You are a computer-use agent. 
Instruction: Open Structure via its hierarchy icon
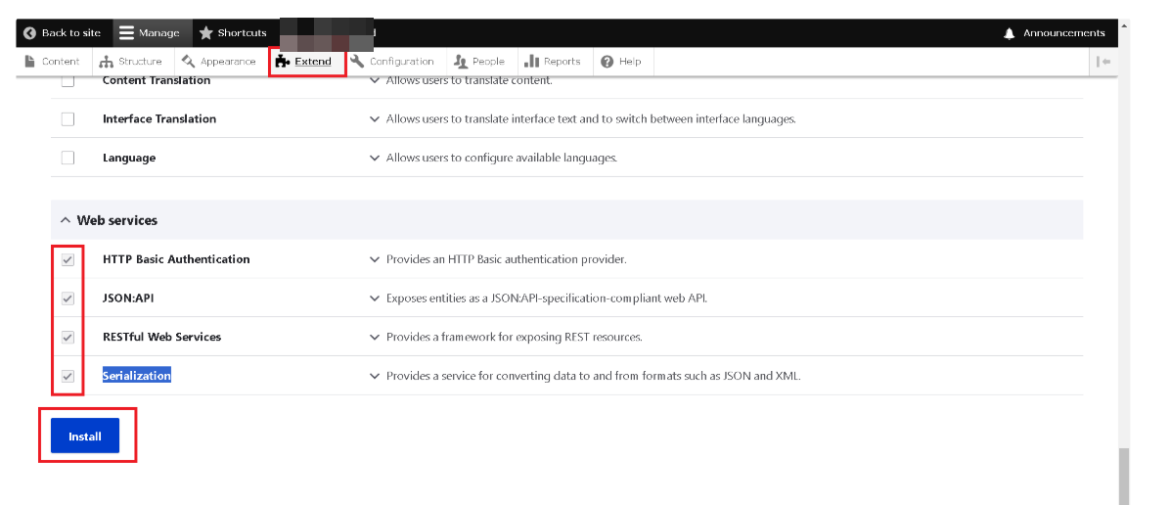click(x=107, y=62)
